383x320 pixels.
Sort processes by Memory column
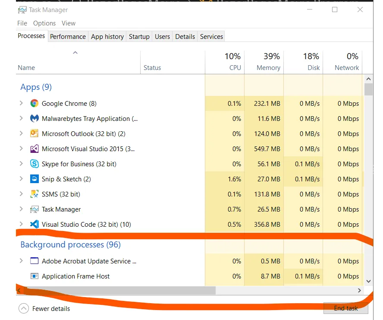coord(264,62)
